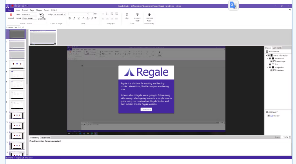This screenshot has height=164, width=296.
Task: Collapse the Demo Information tree node
Action: click(x=267, y=56)
